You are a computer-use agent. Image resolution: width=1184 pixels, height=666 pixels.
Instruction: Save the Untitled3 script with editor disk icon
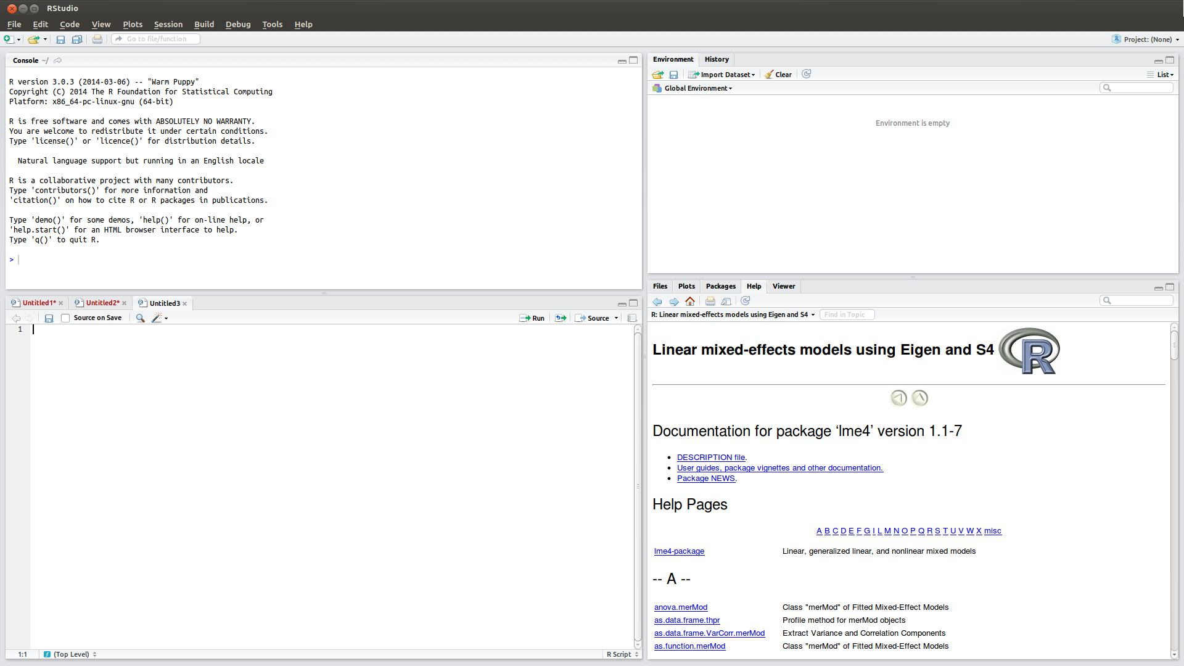tap(49, 318)
